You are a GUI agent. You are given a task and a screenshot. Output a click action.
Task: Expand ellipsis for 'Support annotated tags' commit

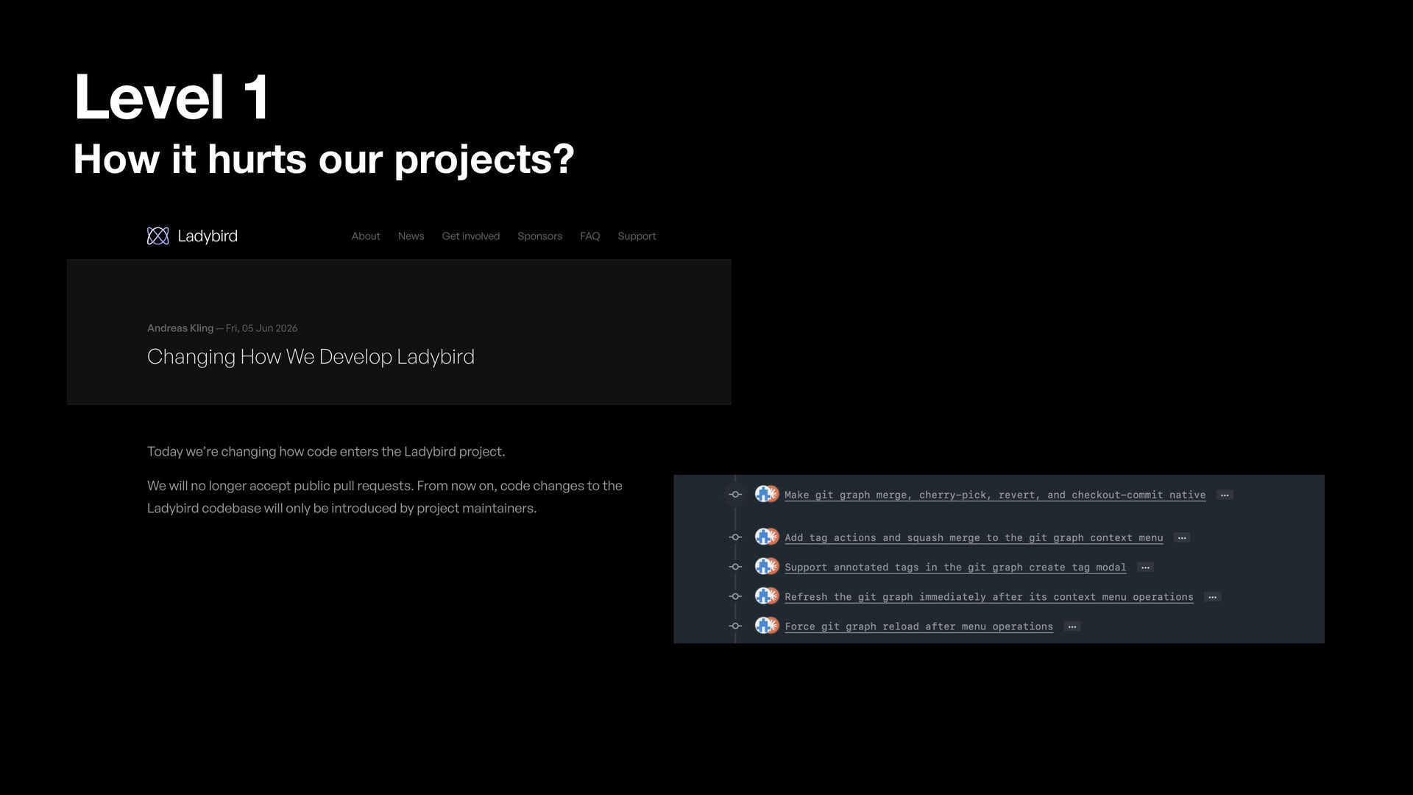coord(1145,567)
